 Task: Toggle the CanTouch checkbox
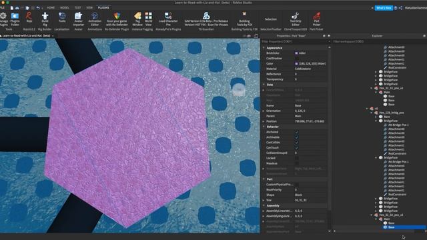point(296,148)
